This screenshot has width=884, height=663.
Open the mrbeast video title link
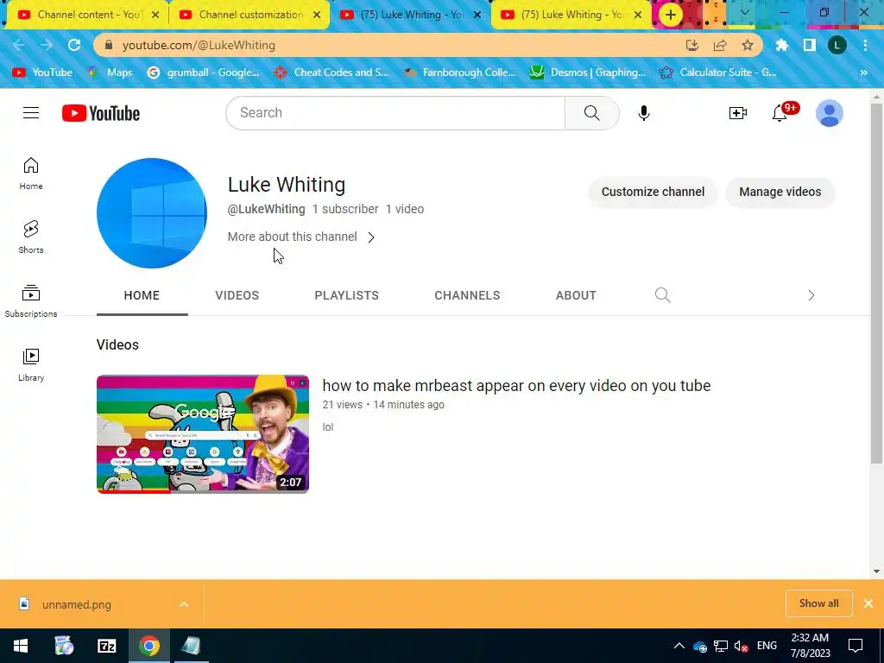516,386
